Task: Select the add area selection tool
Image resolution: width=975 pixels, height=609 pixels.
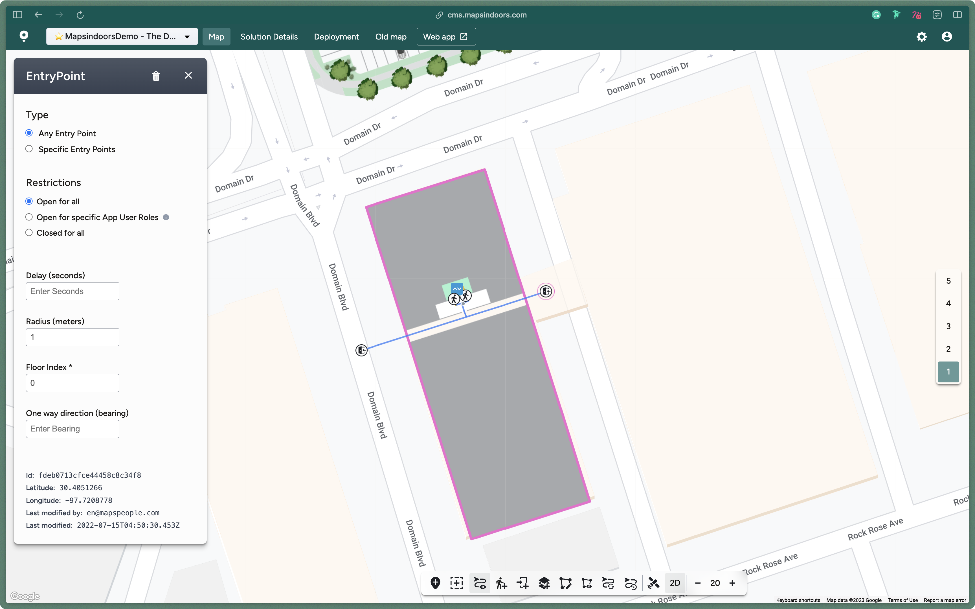Action: point(456,583)
